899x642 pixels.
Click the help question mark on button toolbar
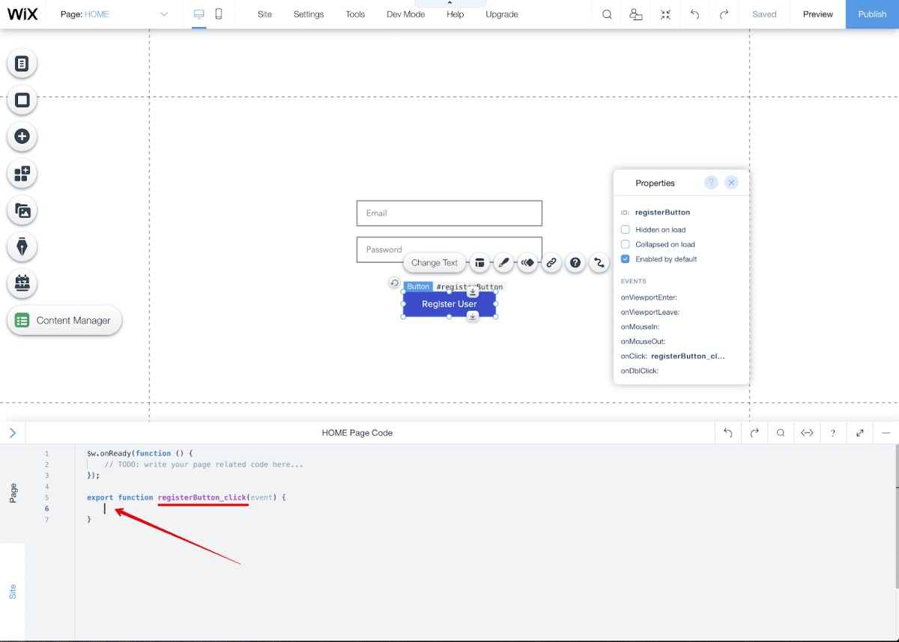575,262
